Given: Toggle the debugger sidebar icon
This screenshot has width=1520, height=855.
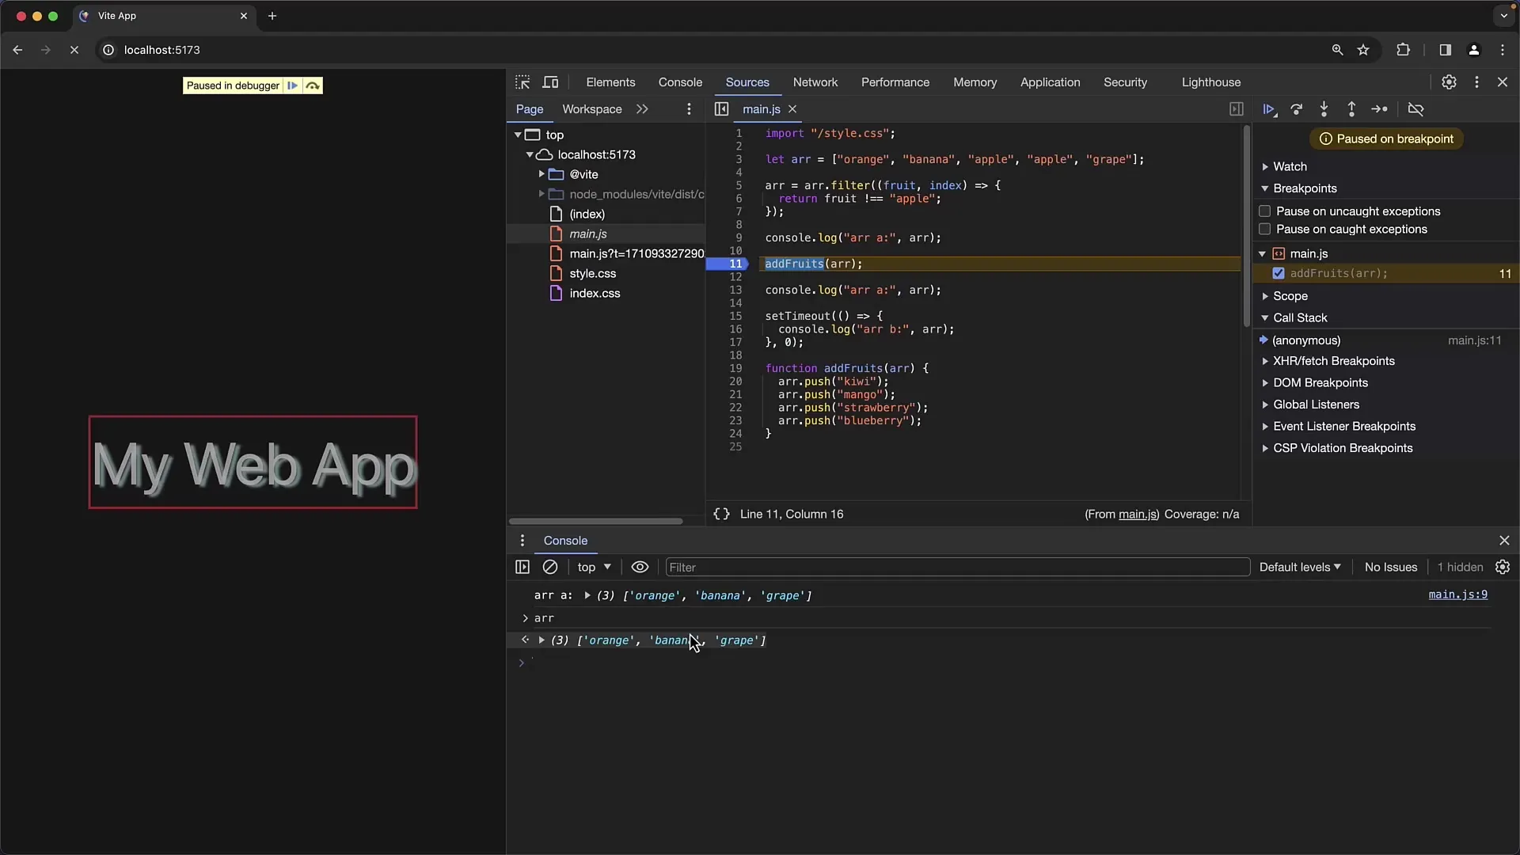Looking at the screenshot, I should 1237,109.
